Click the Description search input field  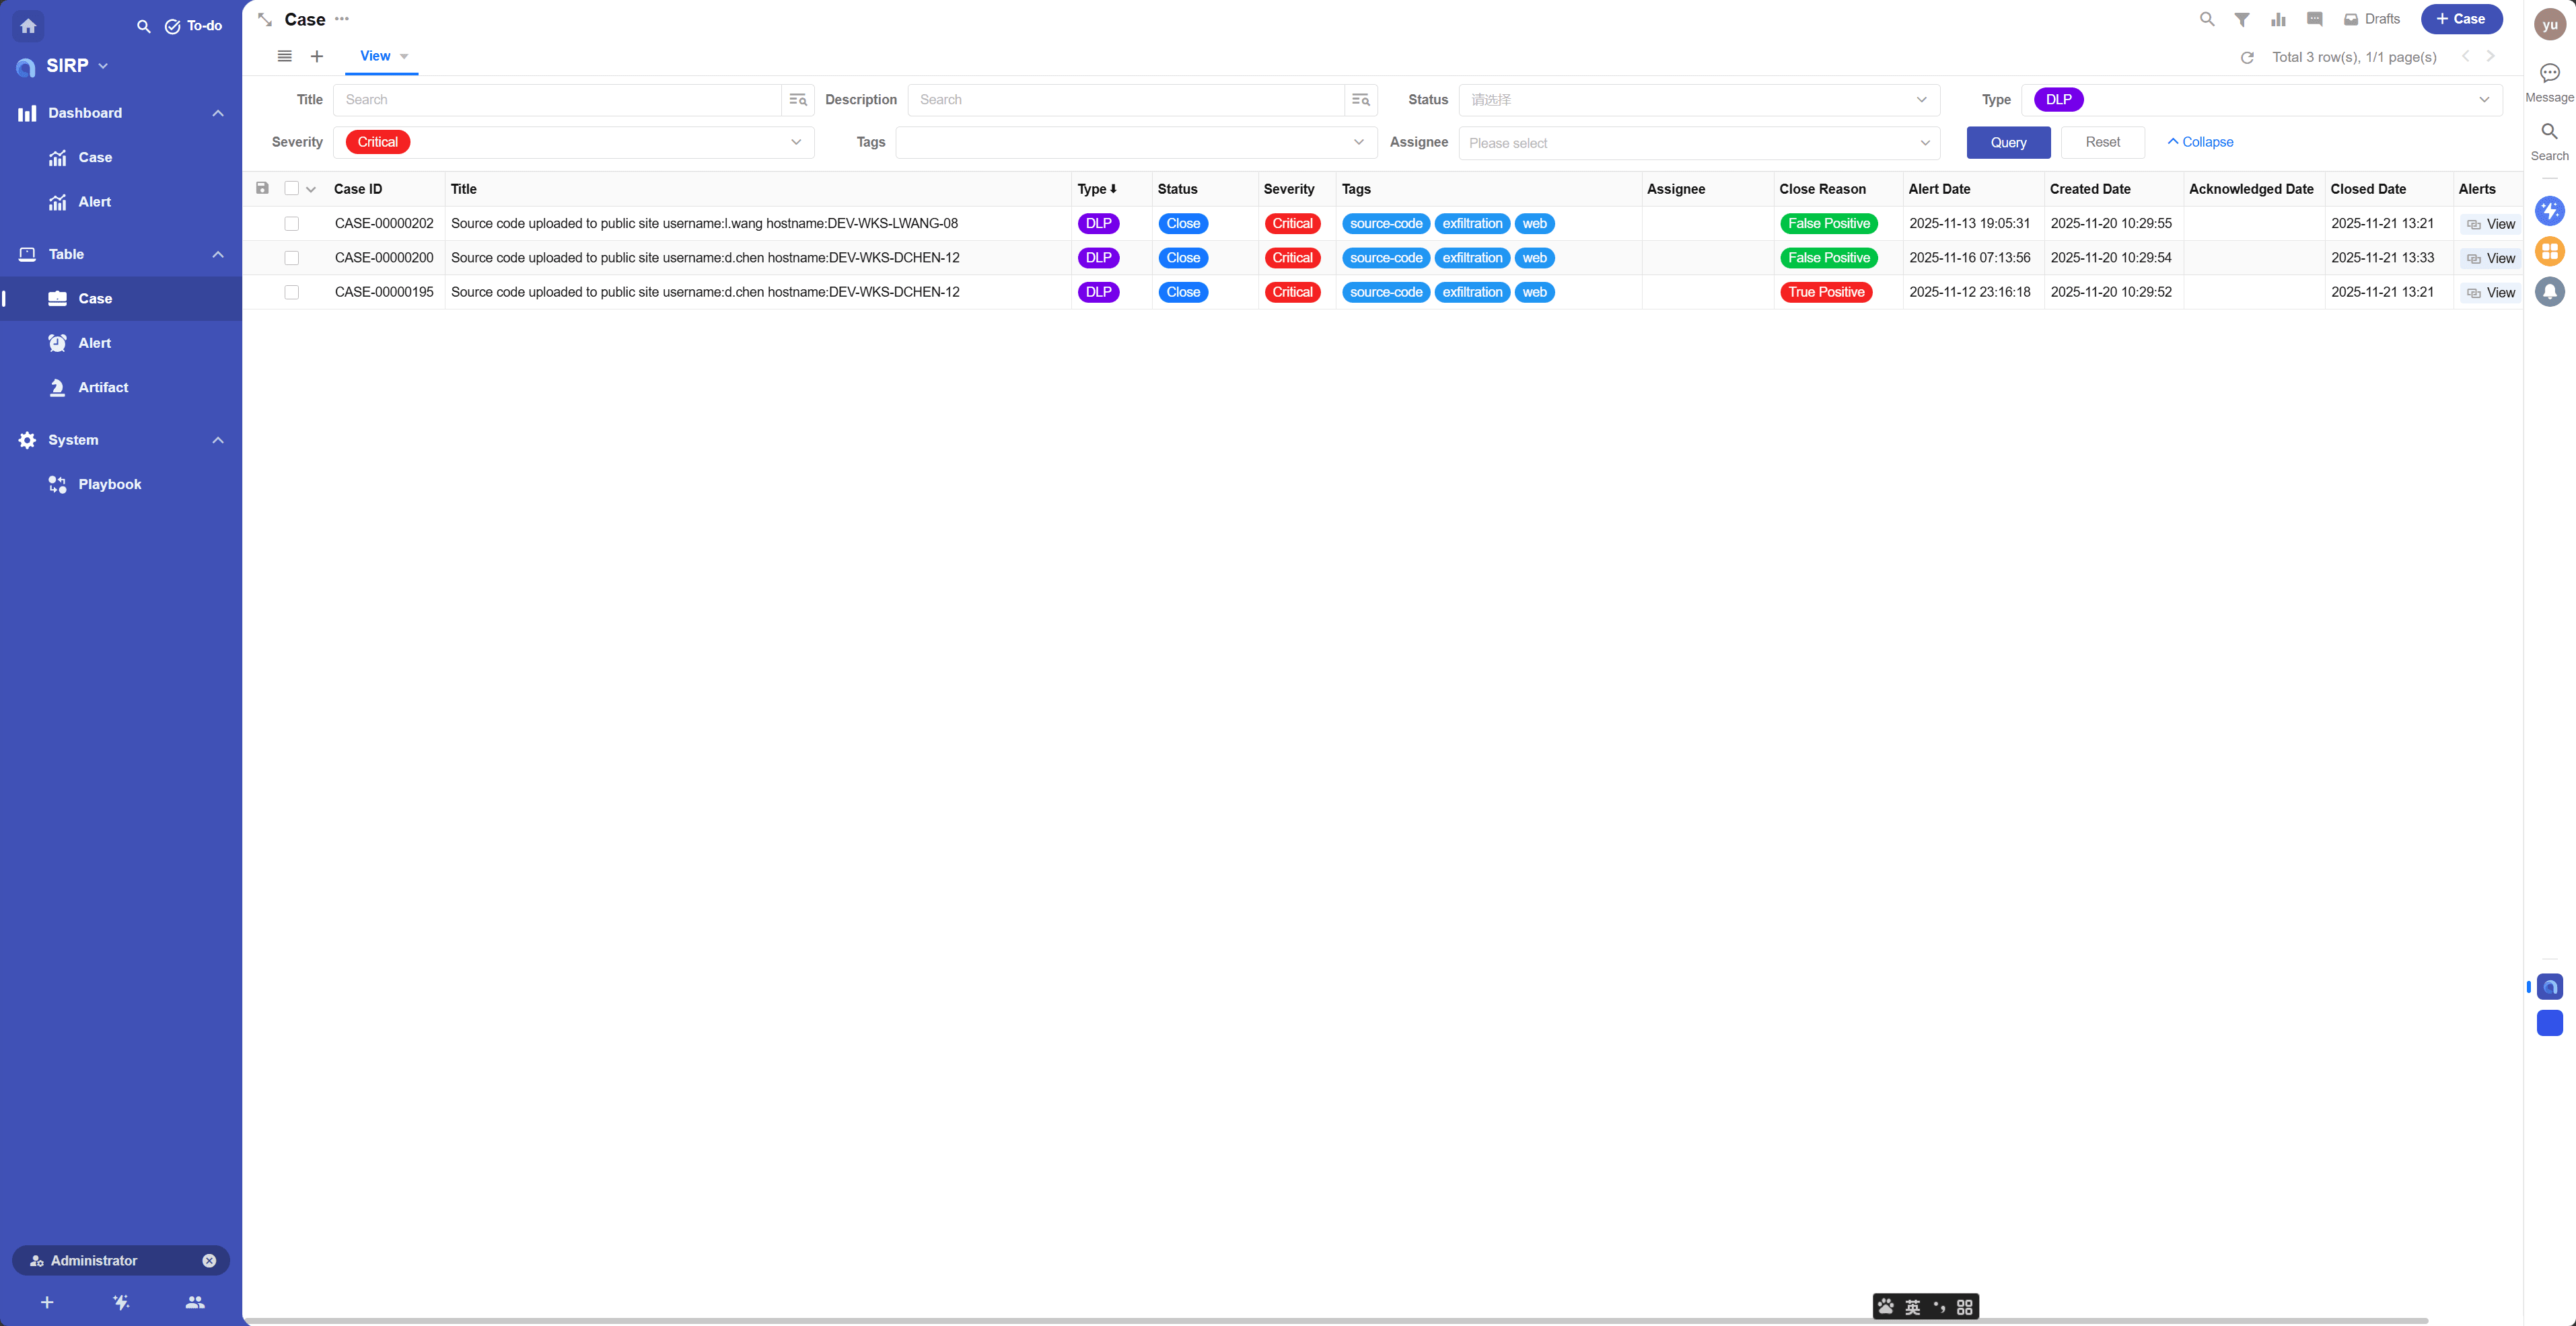1125,100
